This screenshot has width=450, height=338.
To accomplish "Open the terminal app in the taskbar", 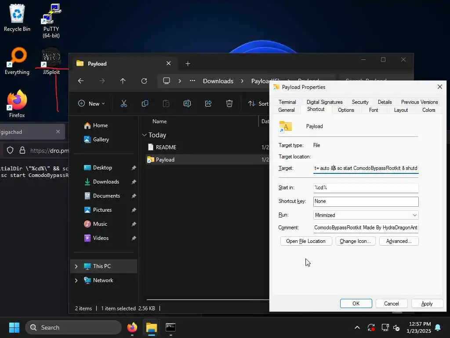I will coord(171,327).
